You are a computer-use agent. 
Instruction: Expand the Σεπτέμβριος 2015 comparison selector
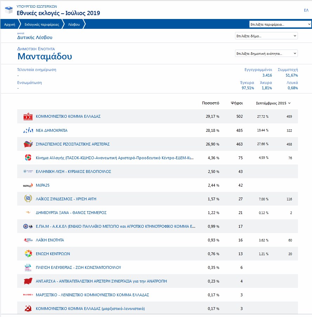pos(273,103)
